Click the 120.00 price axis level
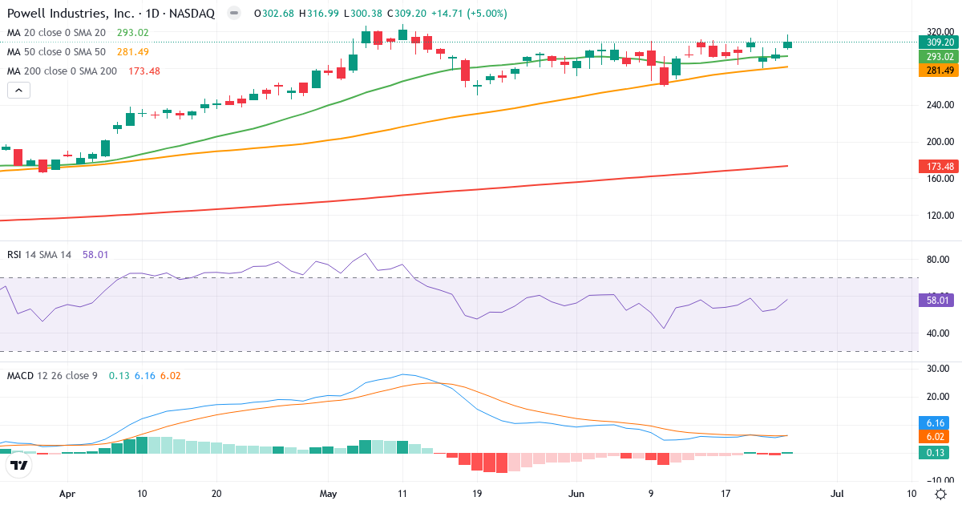This screenshot has width=962, height=505. (x=940, y=216)
